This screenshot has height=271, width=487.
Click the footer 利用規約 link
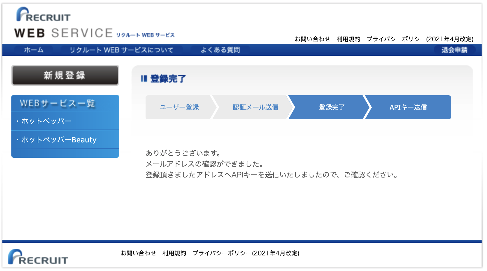(x=174, y=253)
